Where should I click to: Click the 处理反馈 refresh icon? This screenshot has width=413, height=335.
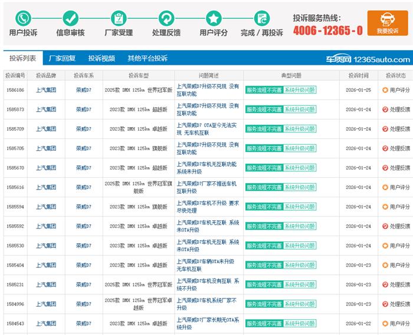tap(166, 18)
